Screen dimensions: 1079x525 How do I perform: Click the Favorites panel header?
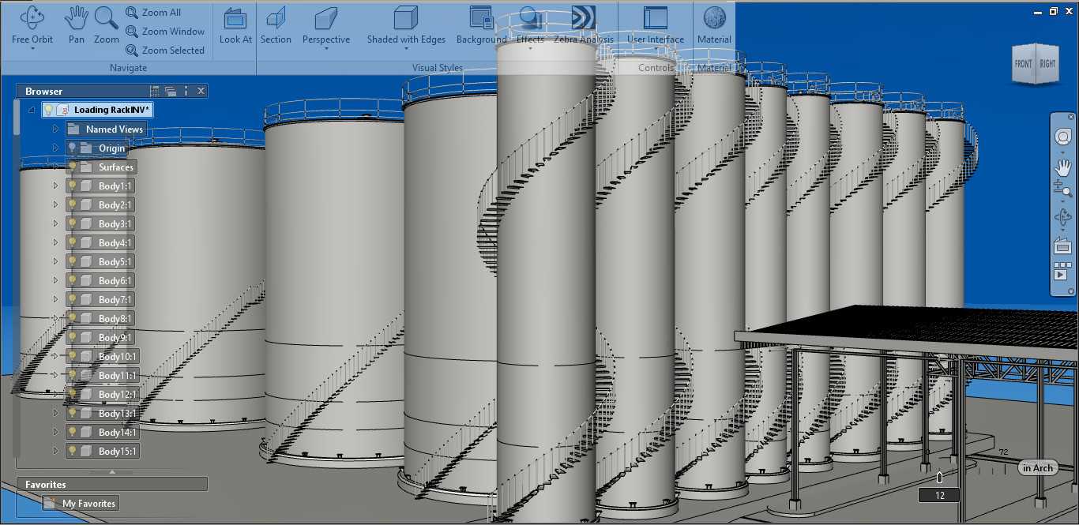point(112,485)
